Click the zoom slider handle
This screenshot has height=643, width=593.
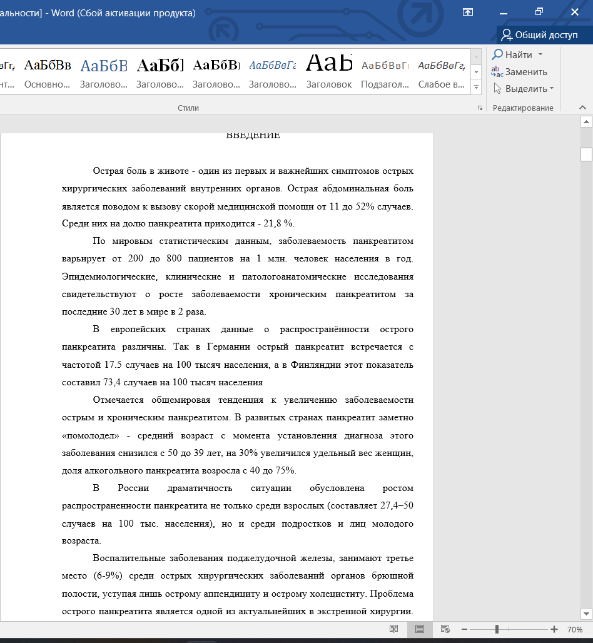coord(497,629)
